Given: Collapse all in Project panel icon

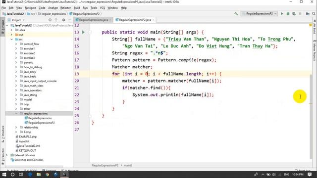Looking at the screenshot, I should coord(56,20).
